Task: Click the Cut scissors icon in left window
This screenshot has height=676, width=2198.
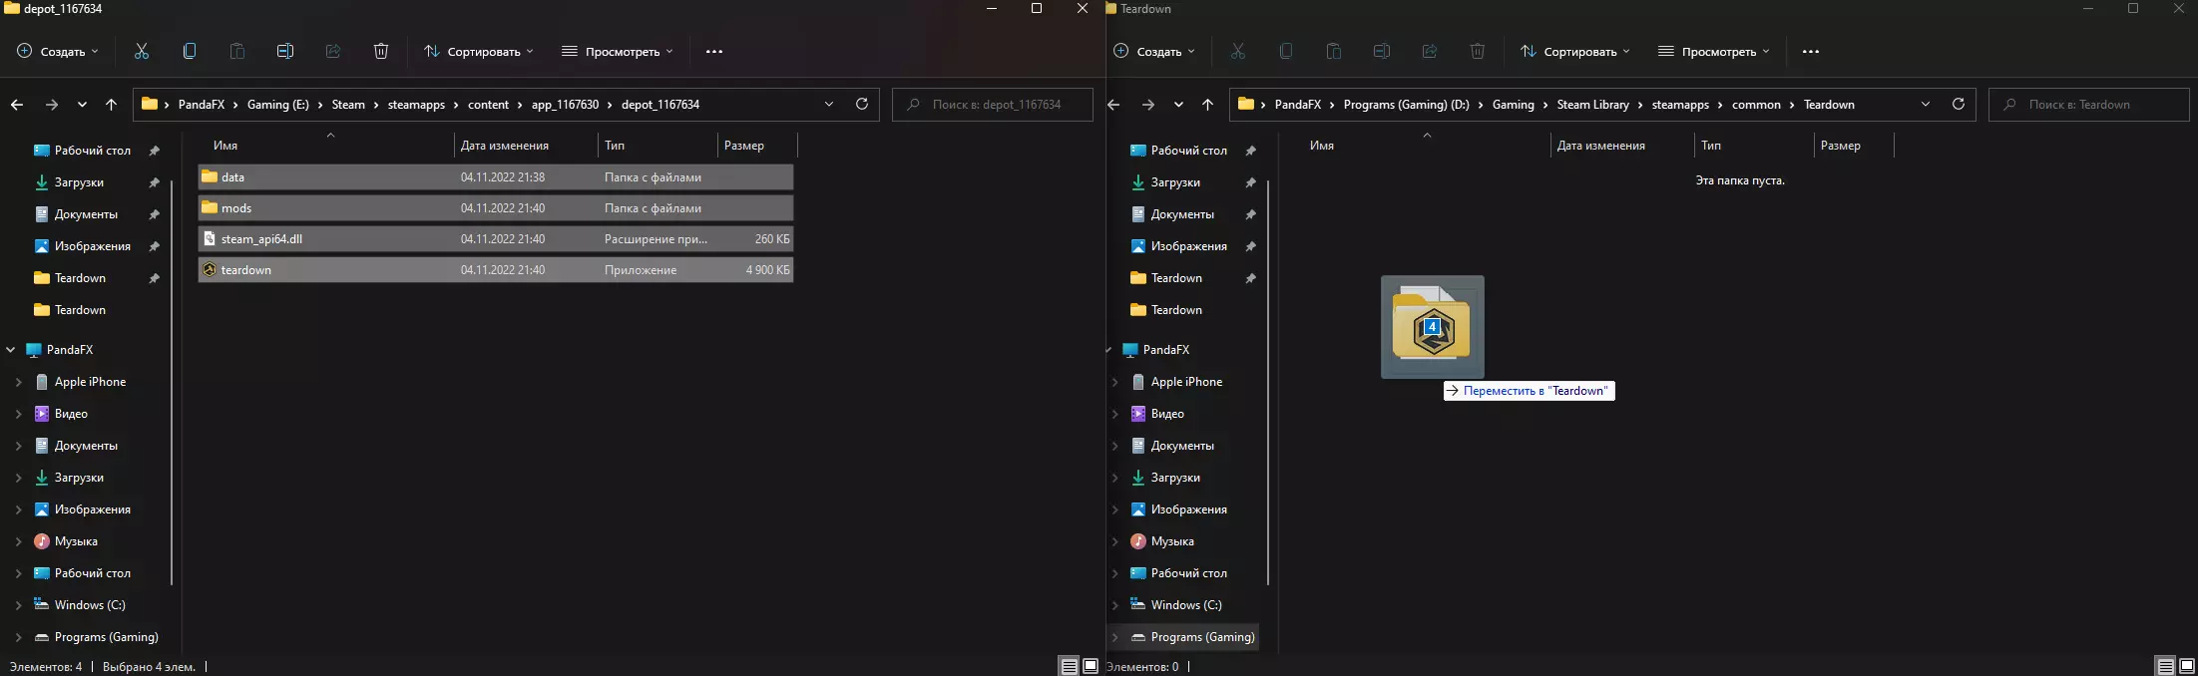Action: 142,51
